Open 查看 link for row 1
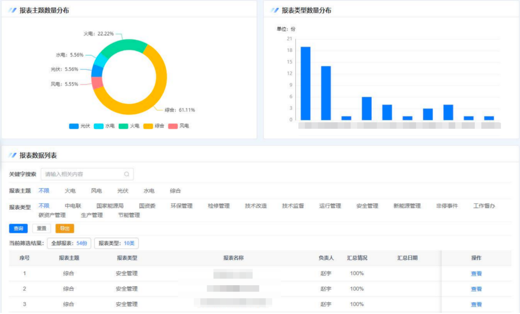This screenshot has width=520, height=314. point(476,274)
